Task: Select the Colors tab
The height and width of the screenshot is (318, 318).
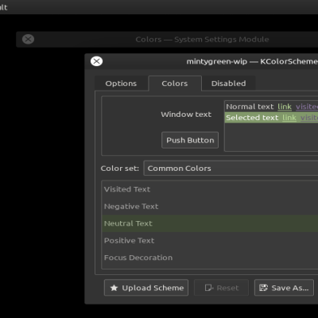Action: [175, 83]
